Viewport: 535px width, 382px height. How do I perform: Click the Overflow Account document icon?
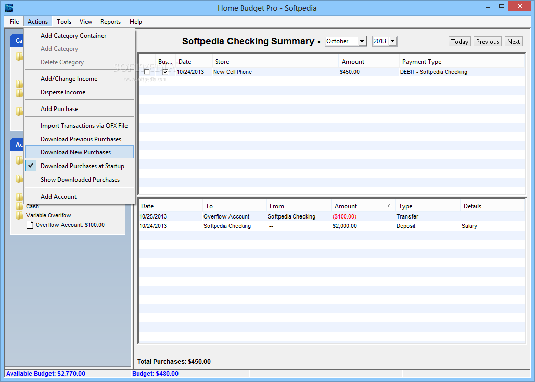point(30,225)
